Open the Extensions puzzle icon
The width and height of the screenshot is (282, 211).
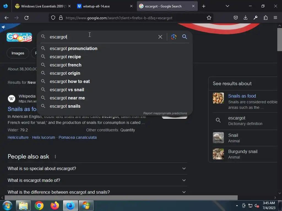coord(265,18)
